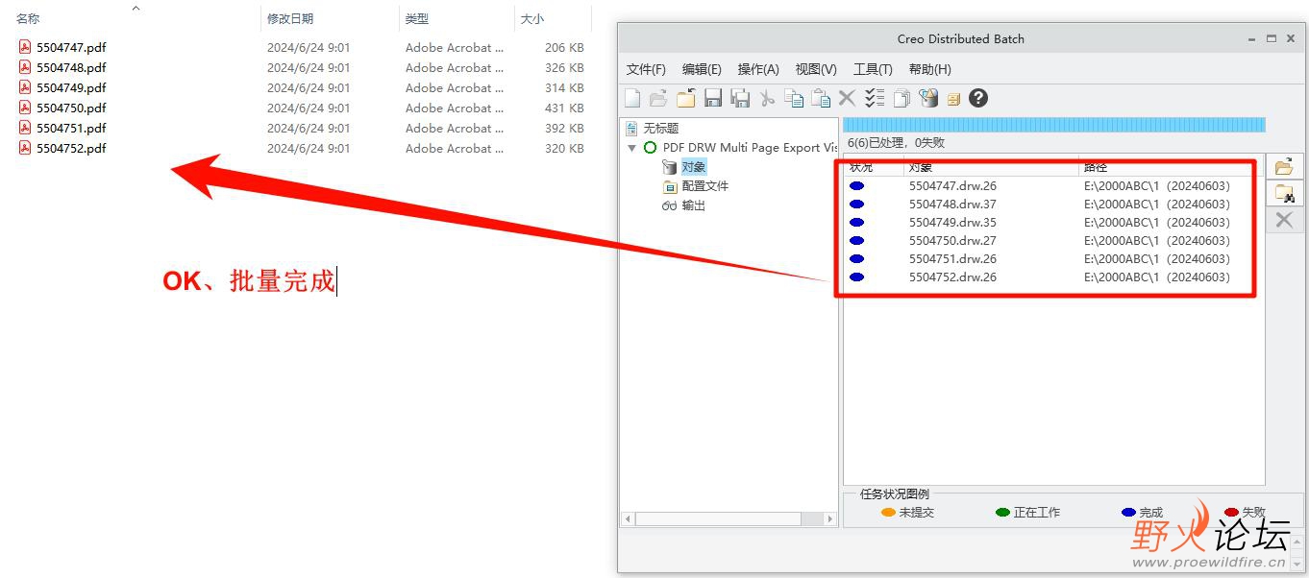The image size is (1309, 578).
Task: Select 配置文件 tree item
Action: 705,186
